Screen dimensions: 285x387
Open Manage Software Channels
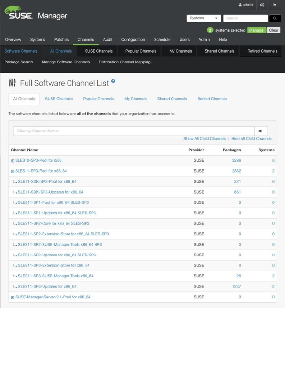pyautogui.click(x=66, y=62)
